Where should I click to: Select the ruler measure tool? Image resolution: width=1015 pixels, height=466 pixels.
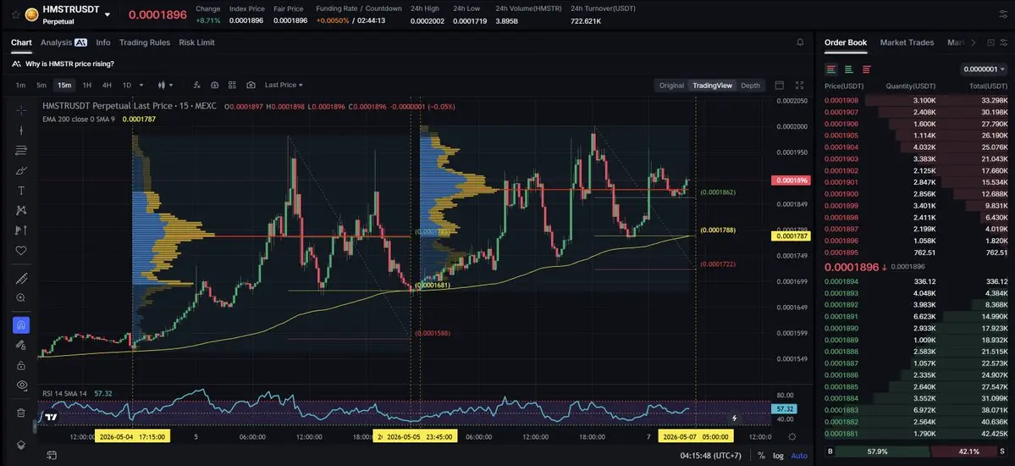[x=21, y=279]
